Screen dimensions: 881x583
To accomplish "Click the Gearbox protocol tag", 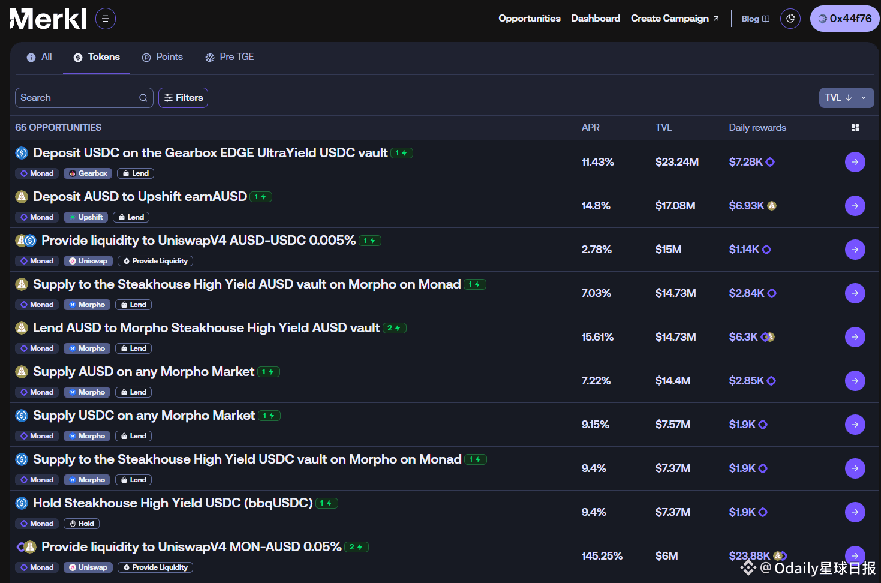I will point(88,173).
